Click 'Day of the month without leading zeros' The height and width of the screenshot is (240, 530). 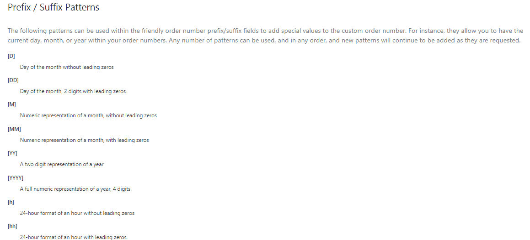click(67, 67)
